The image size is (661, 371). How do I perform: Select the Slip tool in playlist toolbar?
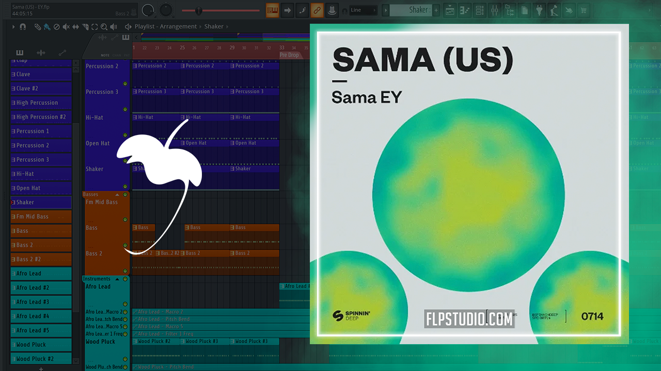[75, 27]
